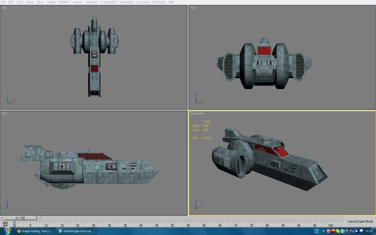The width and height of the screenshot is (376, 235).
Task: Open the Mini Curve Editor icon beside timeline
Action: point(5,224)
